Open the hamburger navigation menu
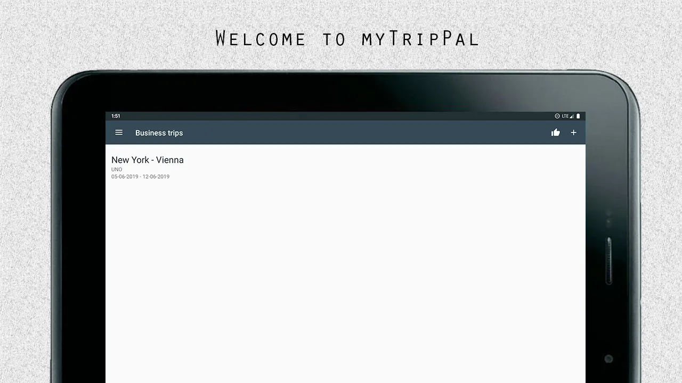 click(119, 132)
